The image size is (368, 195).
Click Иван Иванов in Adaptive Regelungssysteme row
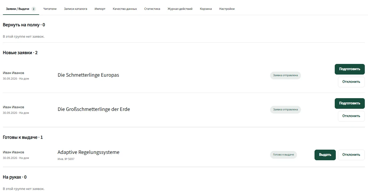14,152
